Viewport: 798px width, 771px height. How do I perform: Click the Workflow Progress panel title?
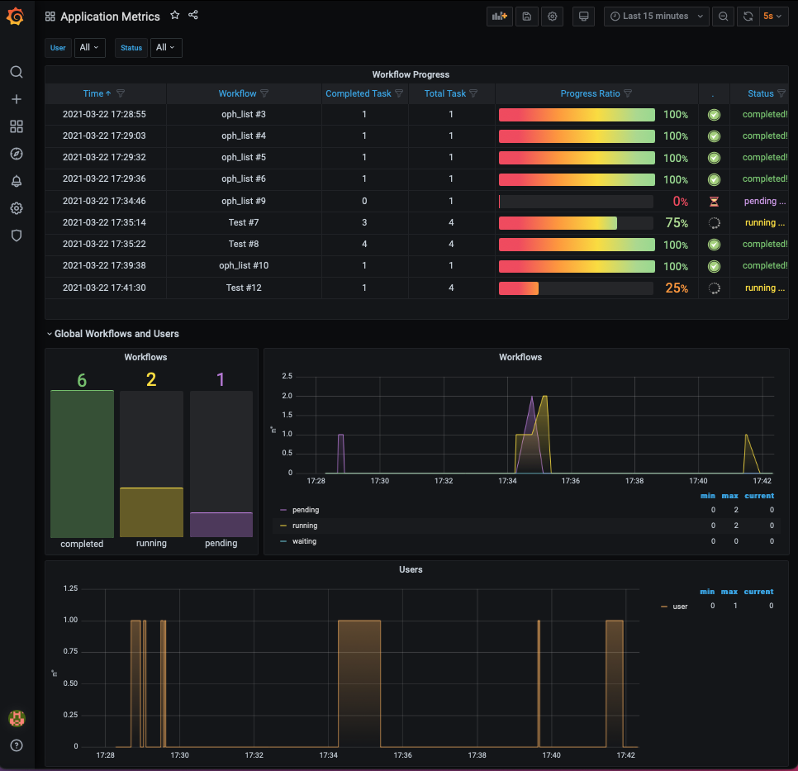(x=411, y=74)
